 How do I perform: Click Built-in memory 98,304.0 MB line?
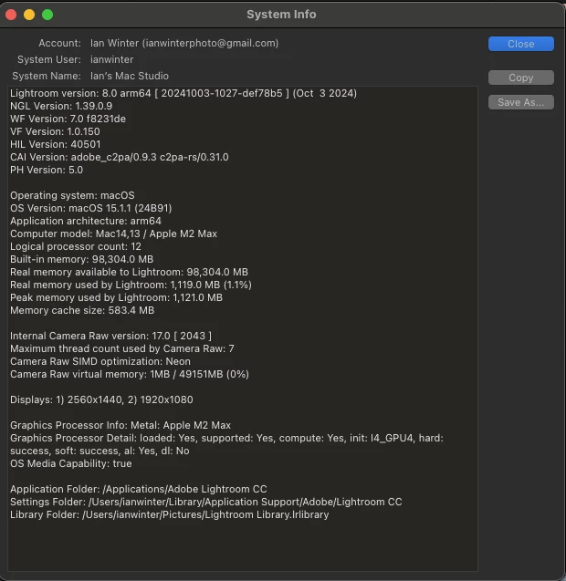(81, 259)
